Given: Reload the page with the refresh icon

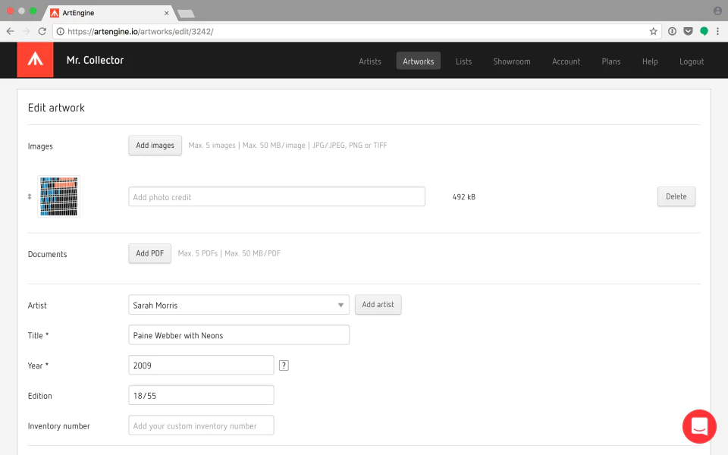Looking at the screenshot, I should (42, 31).
